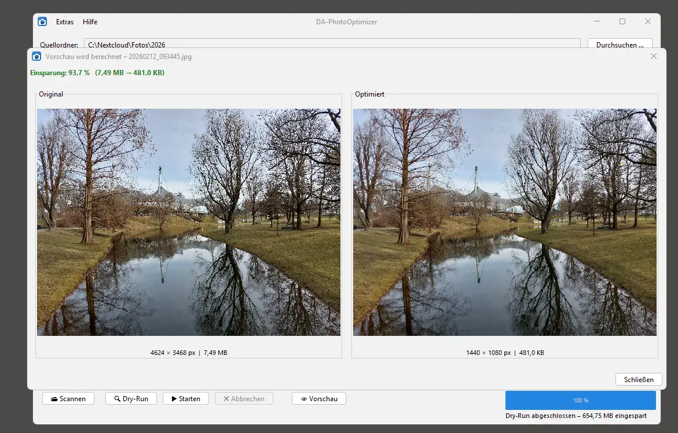This screenshot has height=433, width=678.
Task: Click the Optimiert image preview
Action: click(504, 222)
